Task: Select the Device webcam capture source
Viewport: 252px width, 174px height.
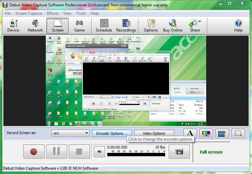Action: 13,26
